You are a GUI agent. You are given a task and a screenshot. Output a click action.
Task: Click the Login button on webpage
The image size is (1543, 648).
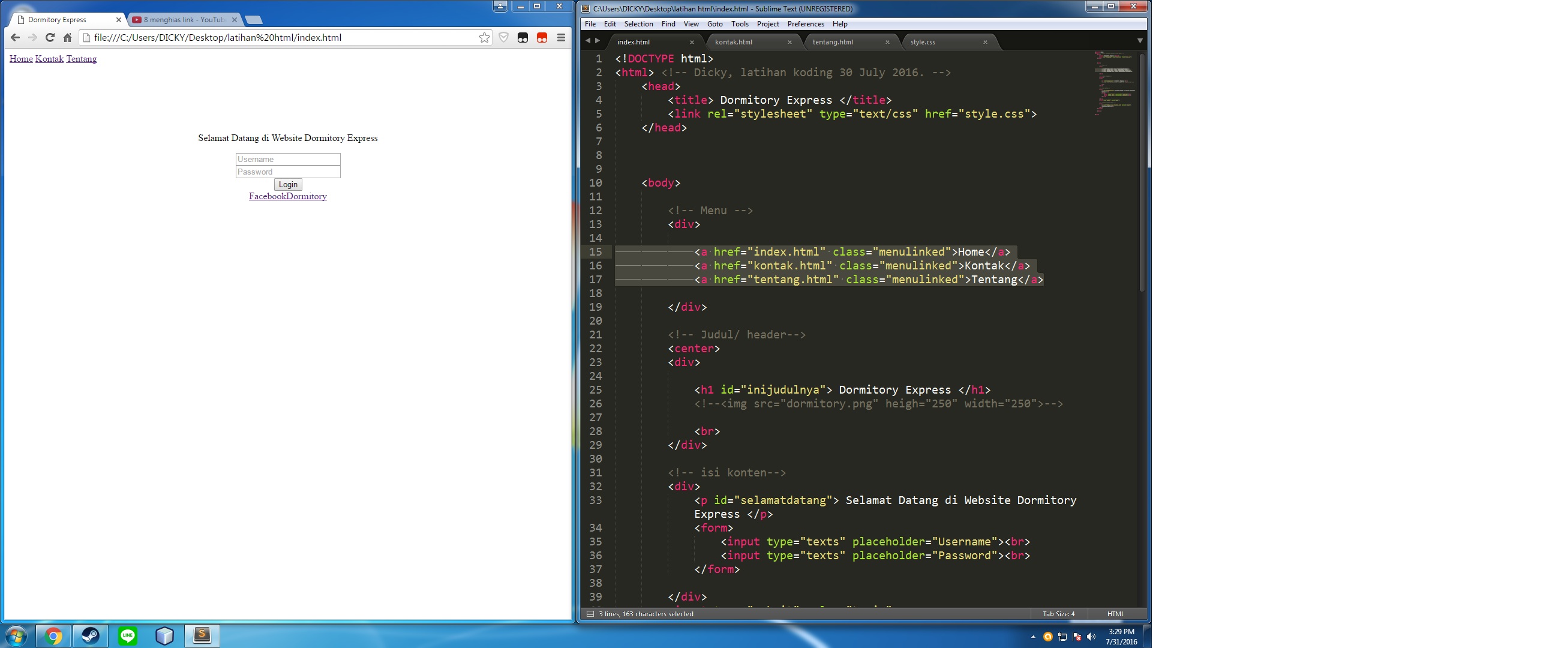(x=288, y=184)
